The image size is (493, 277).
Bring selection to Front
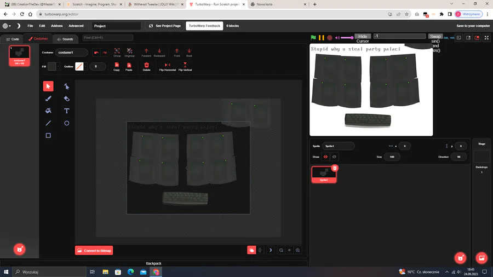tap(177, 53)
